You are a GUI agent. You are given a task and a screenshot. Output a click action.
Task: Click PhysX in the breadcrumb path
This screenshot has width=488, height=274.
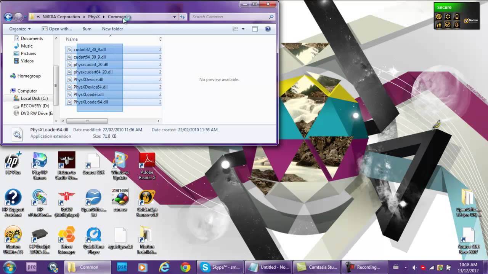[x=94, y=17]
